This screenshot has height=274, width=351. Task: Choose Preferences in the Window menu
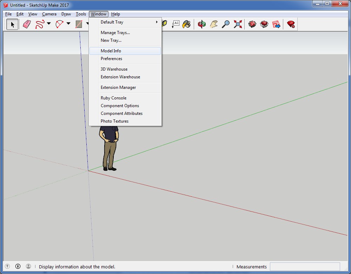[112, 59]
